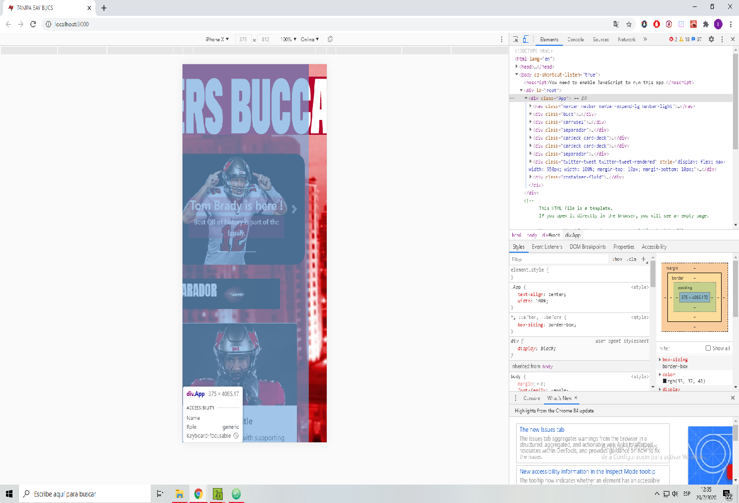Switch to the Network tab
This screenshot has height=503, width=739.
point(627,39)
